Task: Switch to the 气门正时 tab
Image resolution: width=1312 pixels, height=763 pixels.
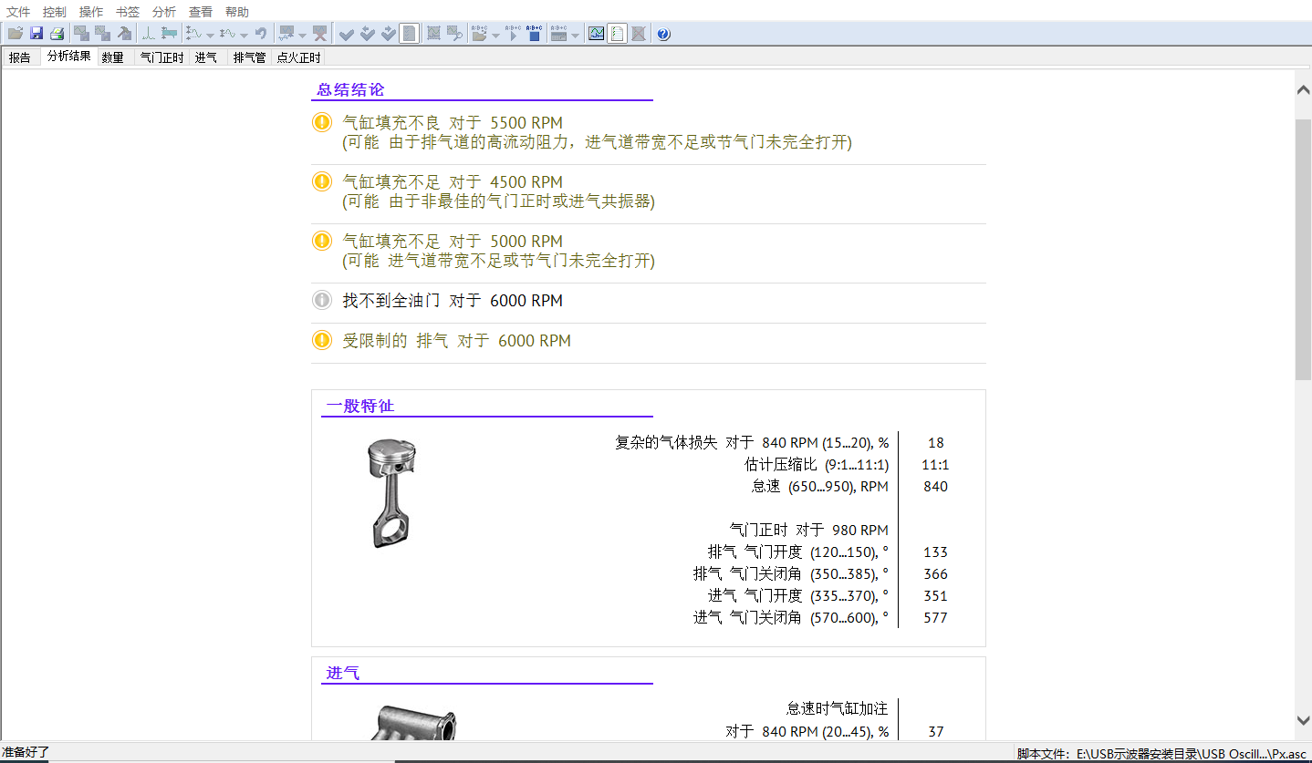Action: tap(161, 57)
